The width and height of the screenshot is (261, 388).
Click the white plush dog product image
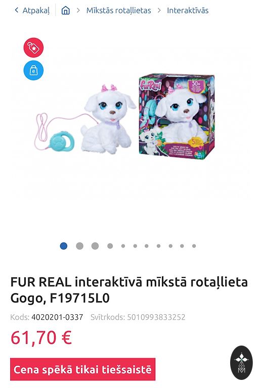click(x=108, y=119)
